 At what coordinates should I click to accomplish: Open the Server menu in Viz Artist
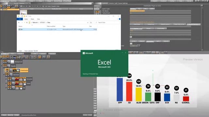[x=4, y=1]
